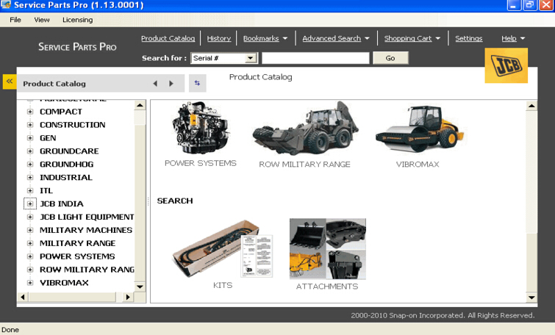Select CONSTRUCTION in the catalog tree
This screenshot has width=555, height=335.
point(73,125)
